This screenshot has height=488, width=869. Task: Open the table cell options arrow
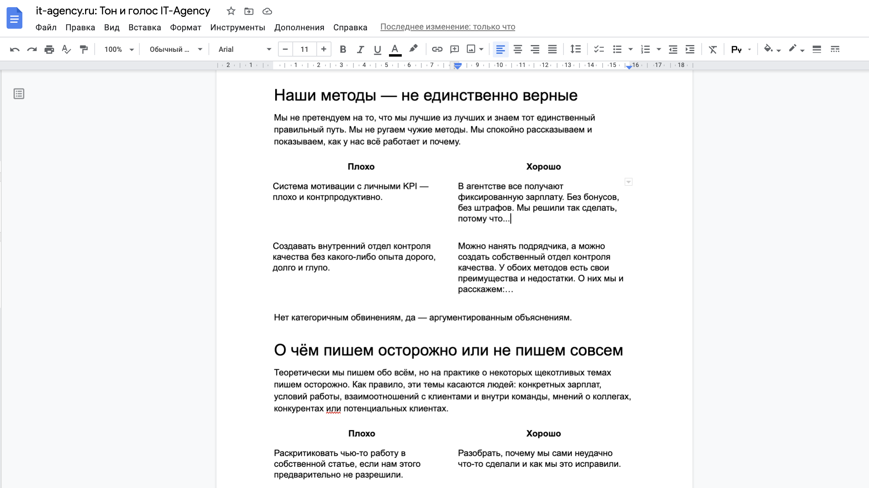(x=628, y=182)
